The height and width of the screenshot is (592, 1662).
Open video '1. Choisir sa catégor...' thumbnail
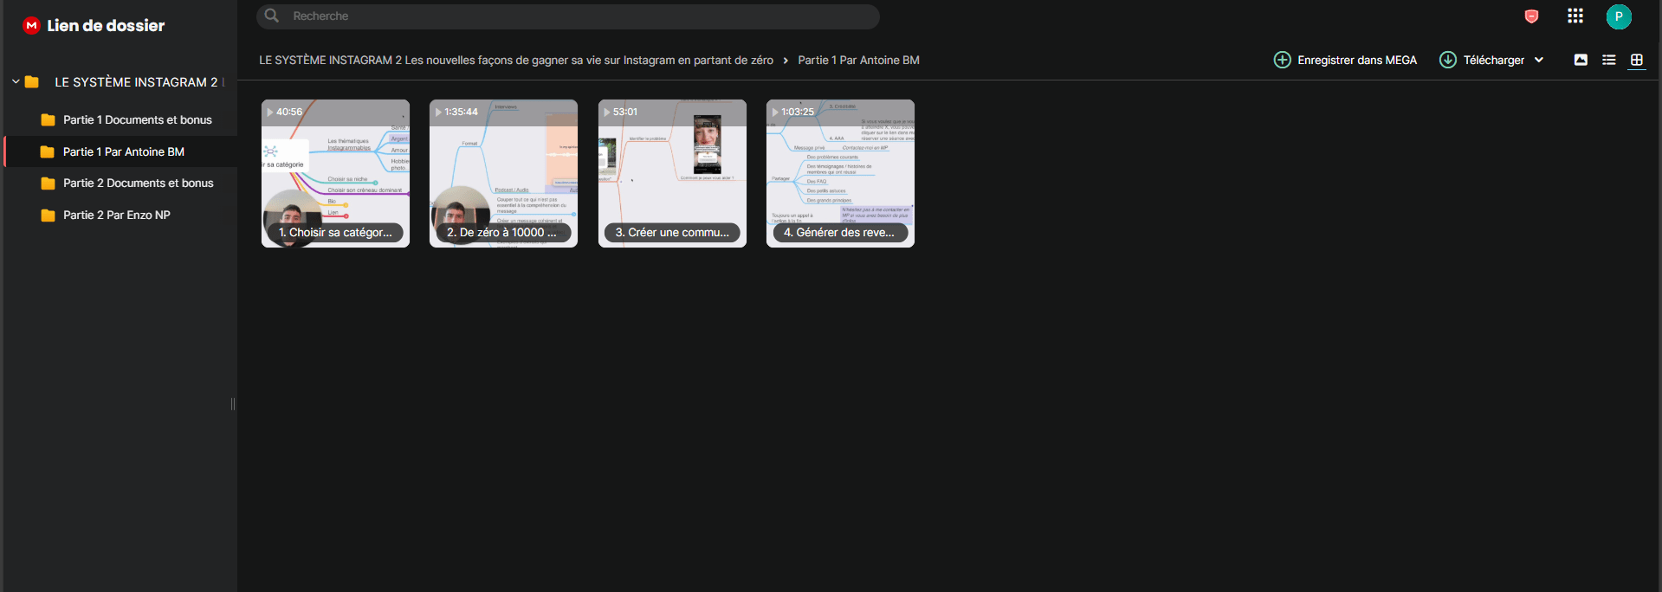pyautogui.click(x=335, y=173)
